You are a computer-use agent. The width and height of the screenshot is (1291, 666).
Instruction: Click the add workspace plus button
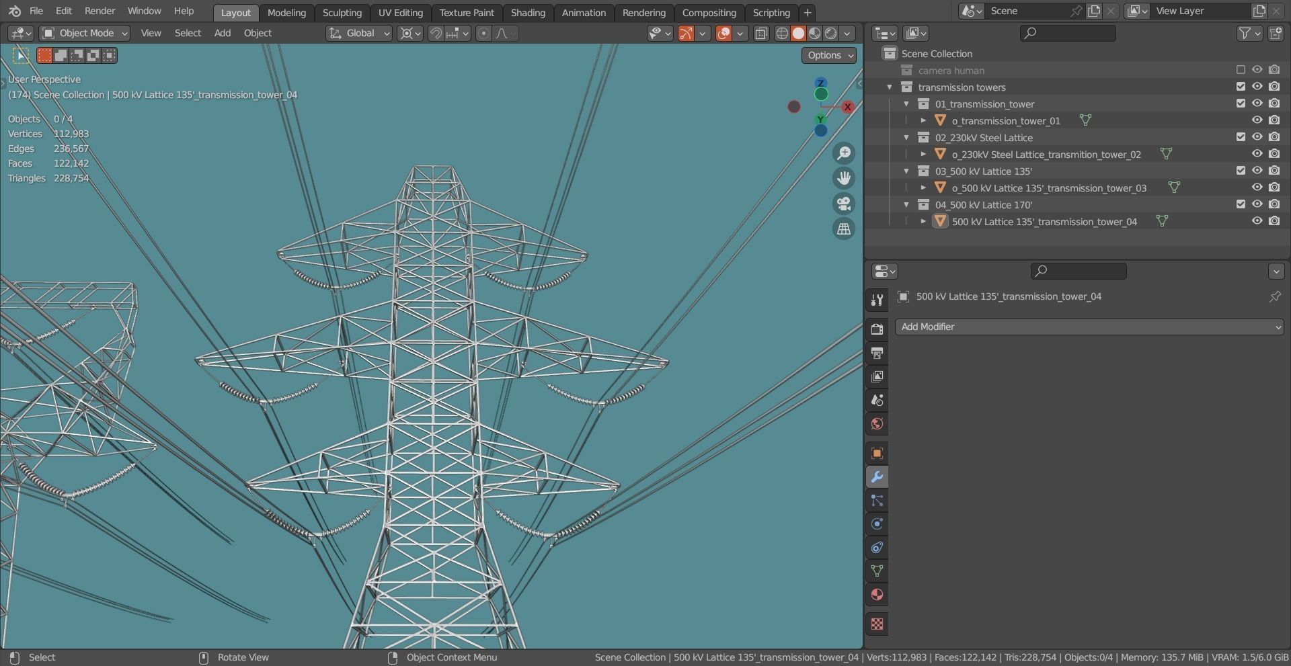pos(808,13)
